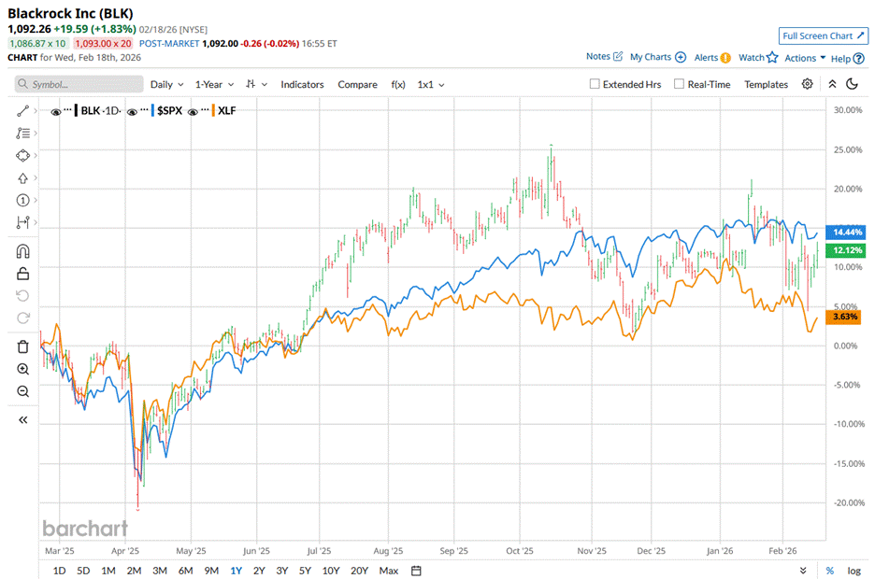Viewport: 875px width, 579px height.
Task: Open $SPX series options ellipsis
Action: (x=144, y=109)
